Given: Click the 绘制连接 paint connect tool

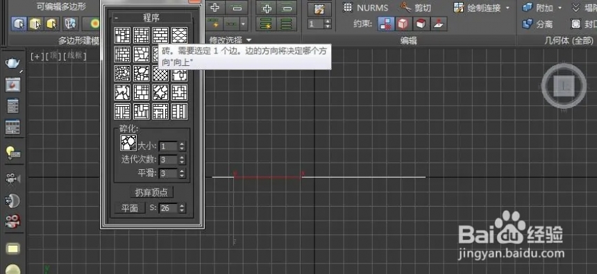Looking at the screenshot, I should coord(478,7).
